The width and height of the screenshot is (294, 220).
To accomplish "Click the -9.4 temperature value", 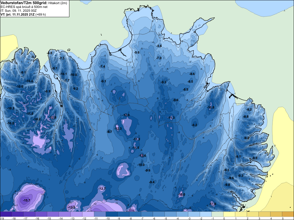I will [x=152, y=182].
